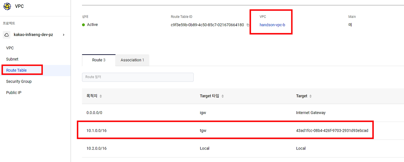Click the Target column header label
This screenshot has height=162, width=404.
[x=302, y=96]
